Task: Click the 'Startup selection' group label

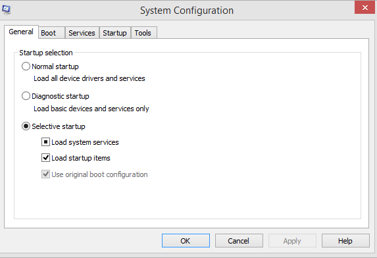Action: click(45, 53)
